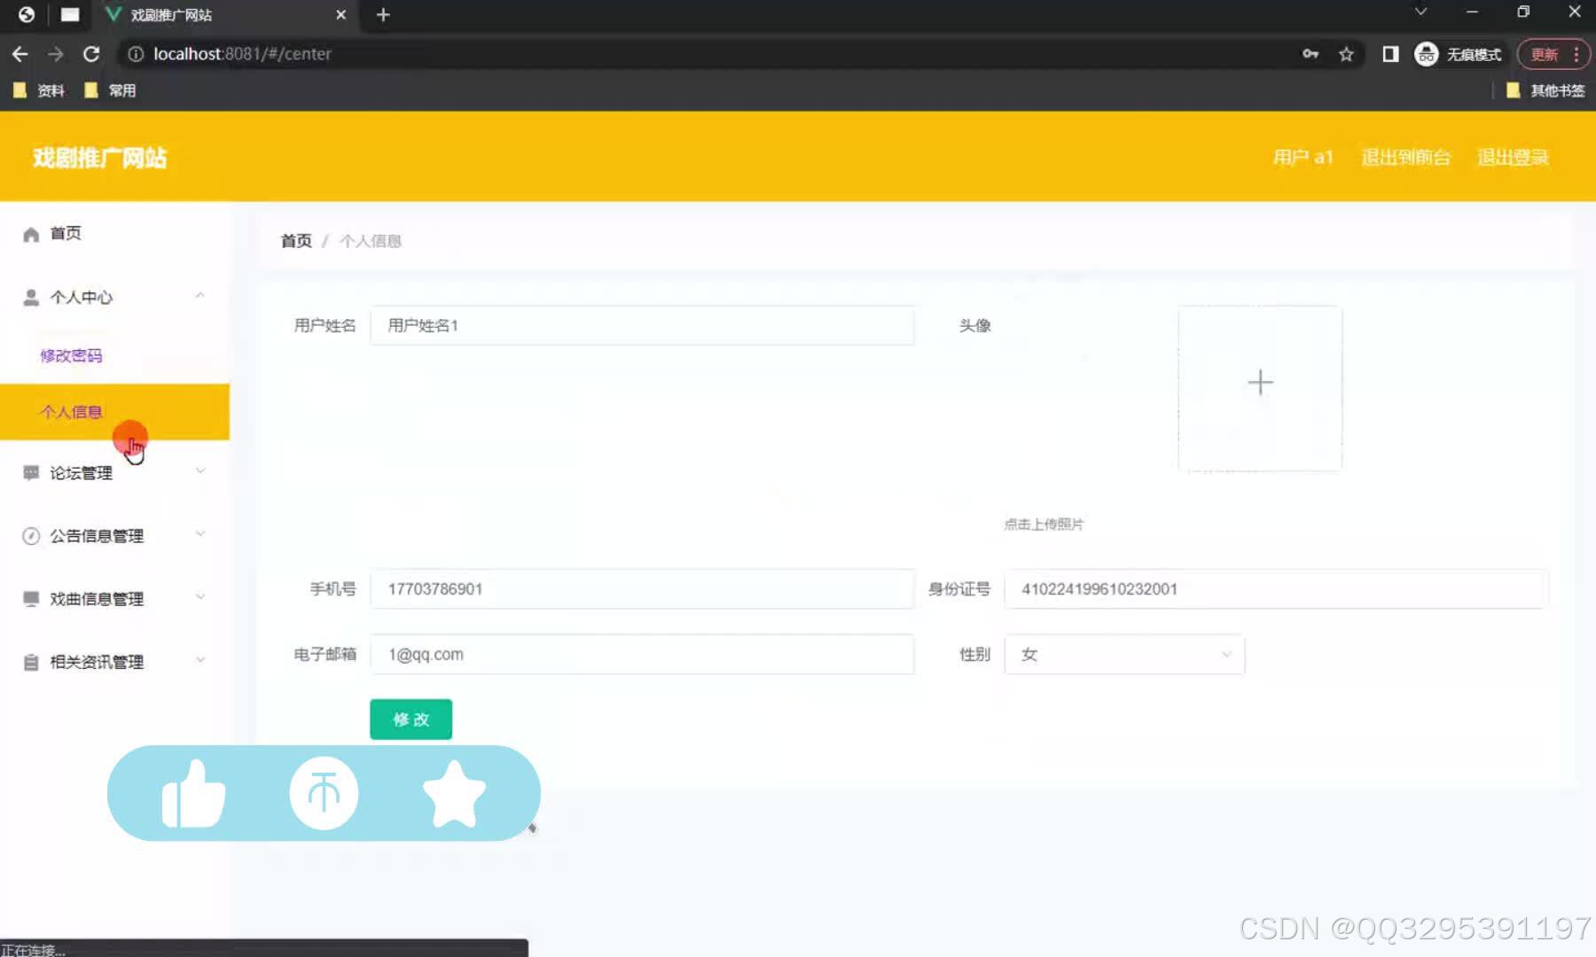This screenshot has height=957, width=1596.
Task: Click the clipboard icon beside 相关资讯管理
Action: (x=31, y=662)
